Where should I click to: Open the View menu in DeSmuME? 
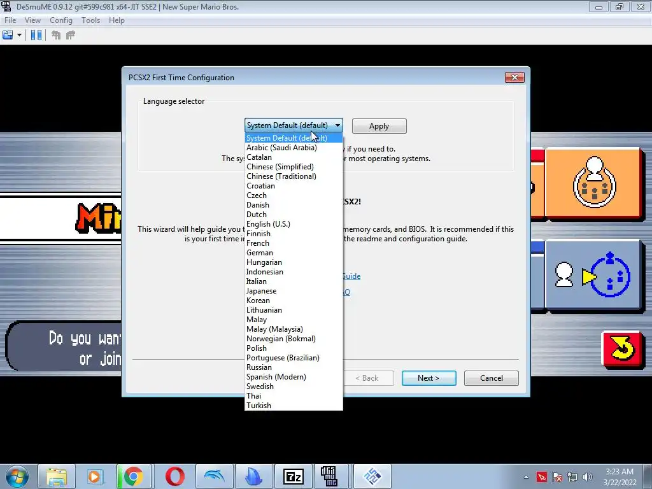pyautogui.click(x=32, y=20)
